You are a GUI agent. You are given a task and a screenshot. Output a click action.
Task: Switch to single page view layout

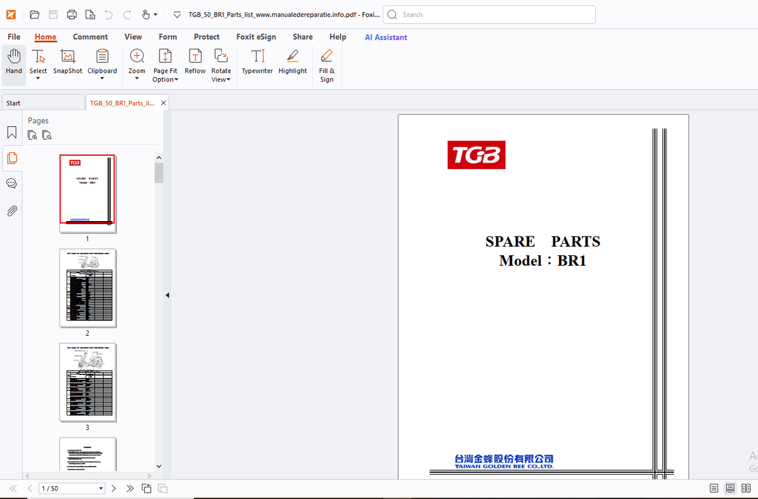[713, 488]
